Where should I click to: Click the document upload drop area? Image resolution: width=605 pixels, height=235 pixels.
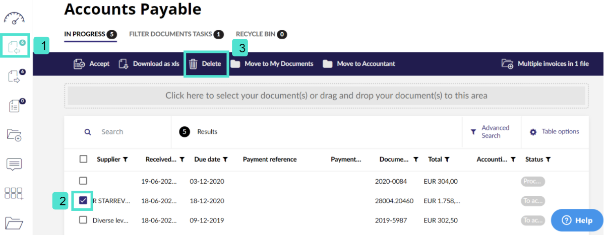(x=326, y=96)
